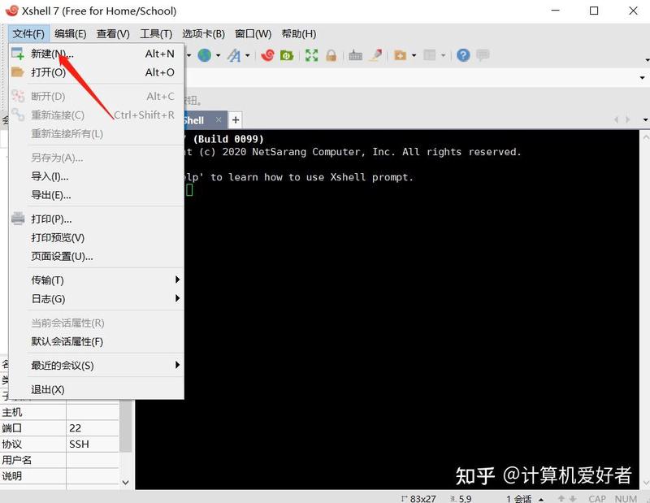Viewport: 650px width, 503px height.
Task: Open the dropdown beside new file transfer icon
Action: (x=414, y=55)
